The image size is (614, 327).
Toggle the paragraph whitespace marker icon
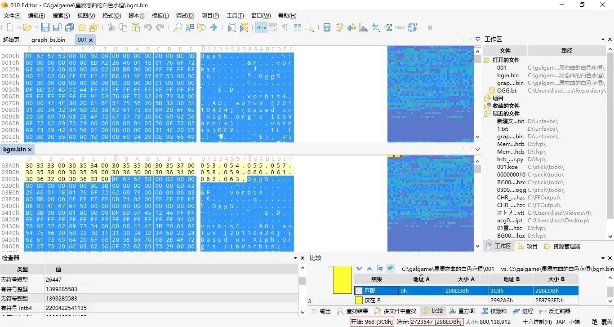click(x=285, y=27)
